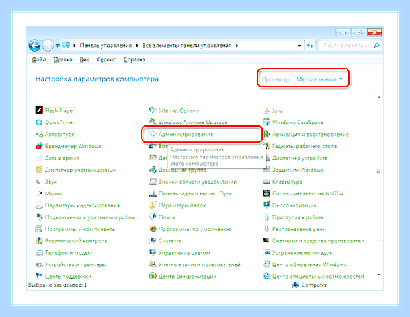This screenshot has width=410, height=317.
Task: Open the Вид menu
Action: pyautogui.click(x=85, y=59)
